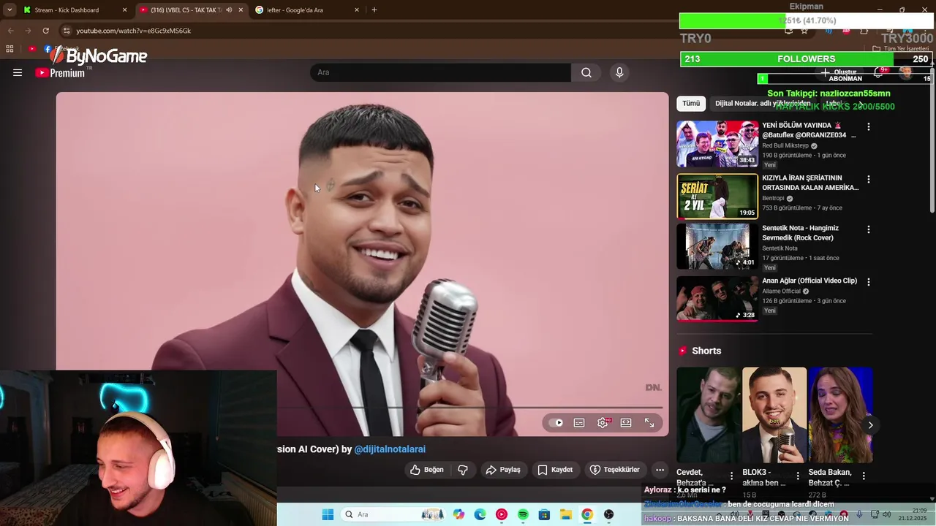Go to the YouTube Premium home logo
936x526 pixels.
coord(60,72)
